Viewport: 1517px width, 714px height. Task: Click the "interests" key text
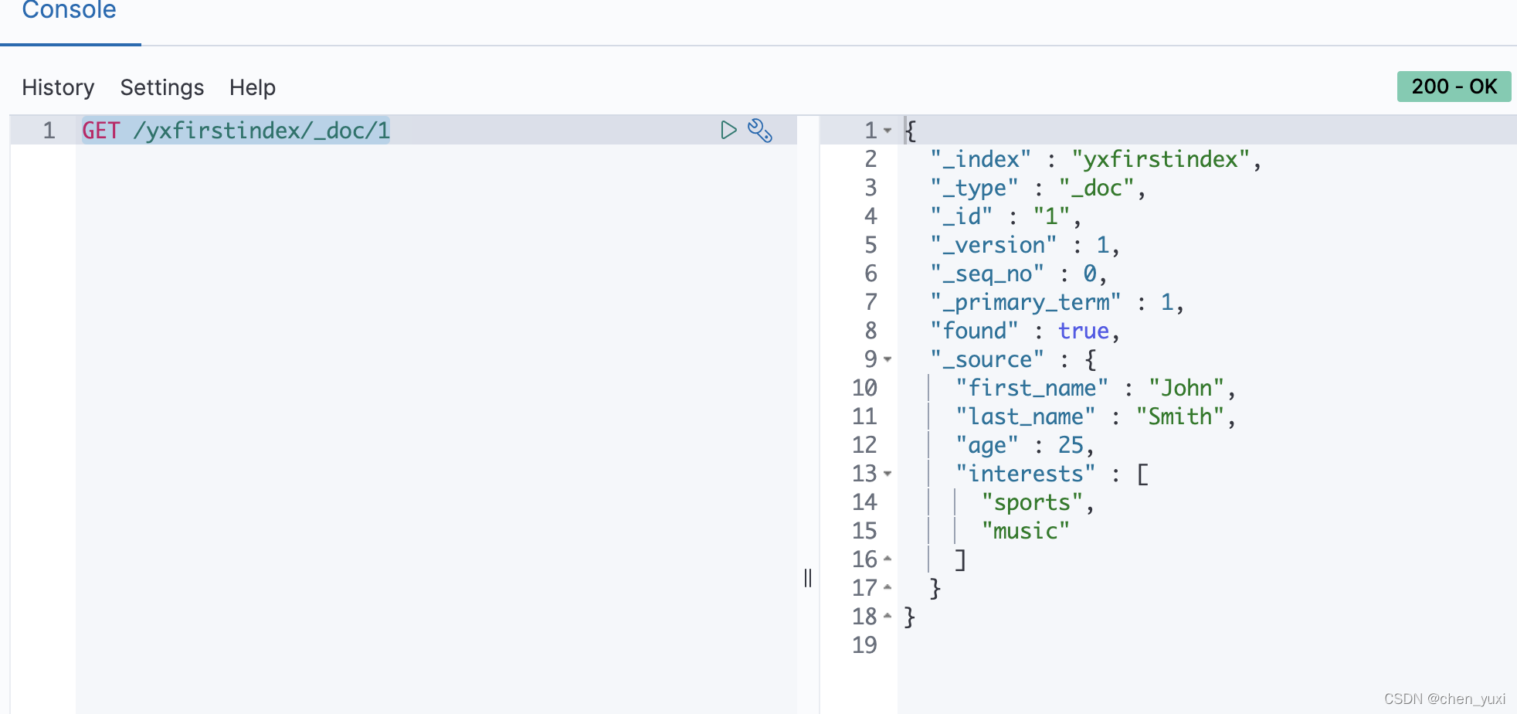(1025, 474)
